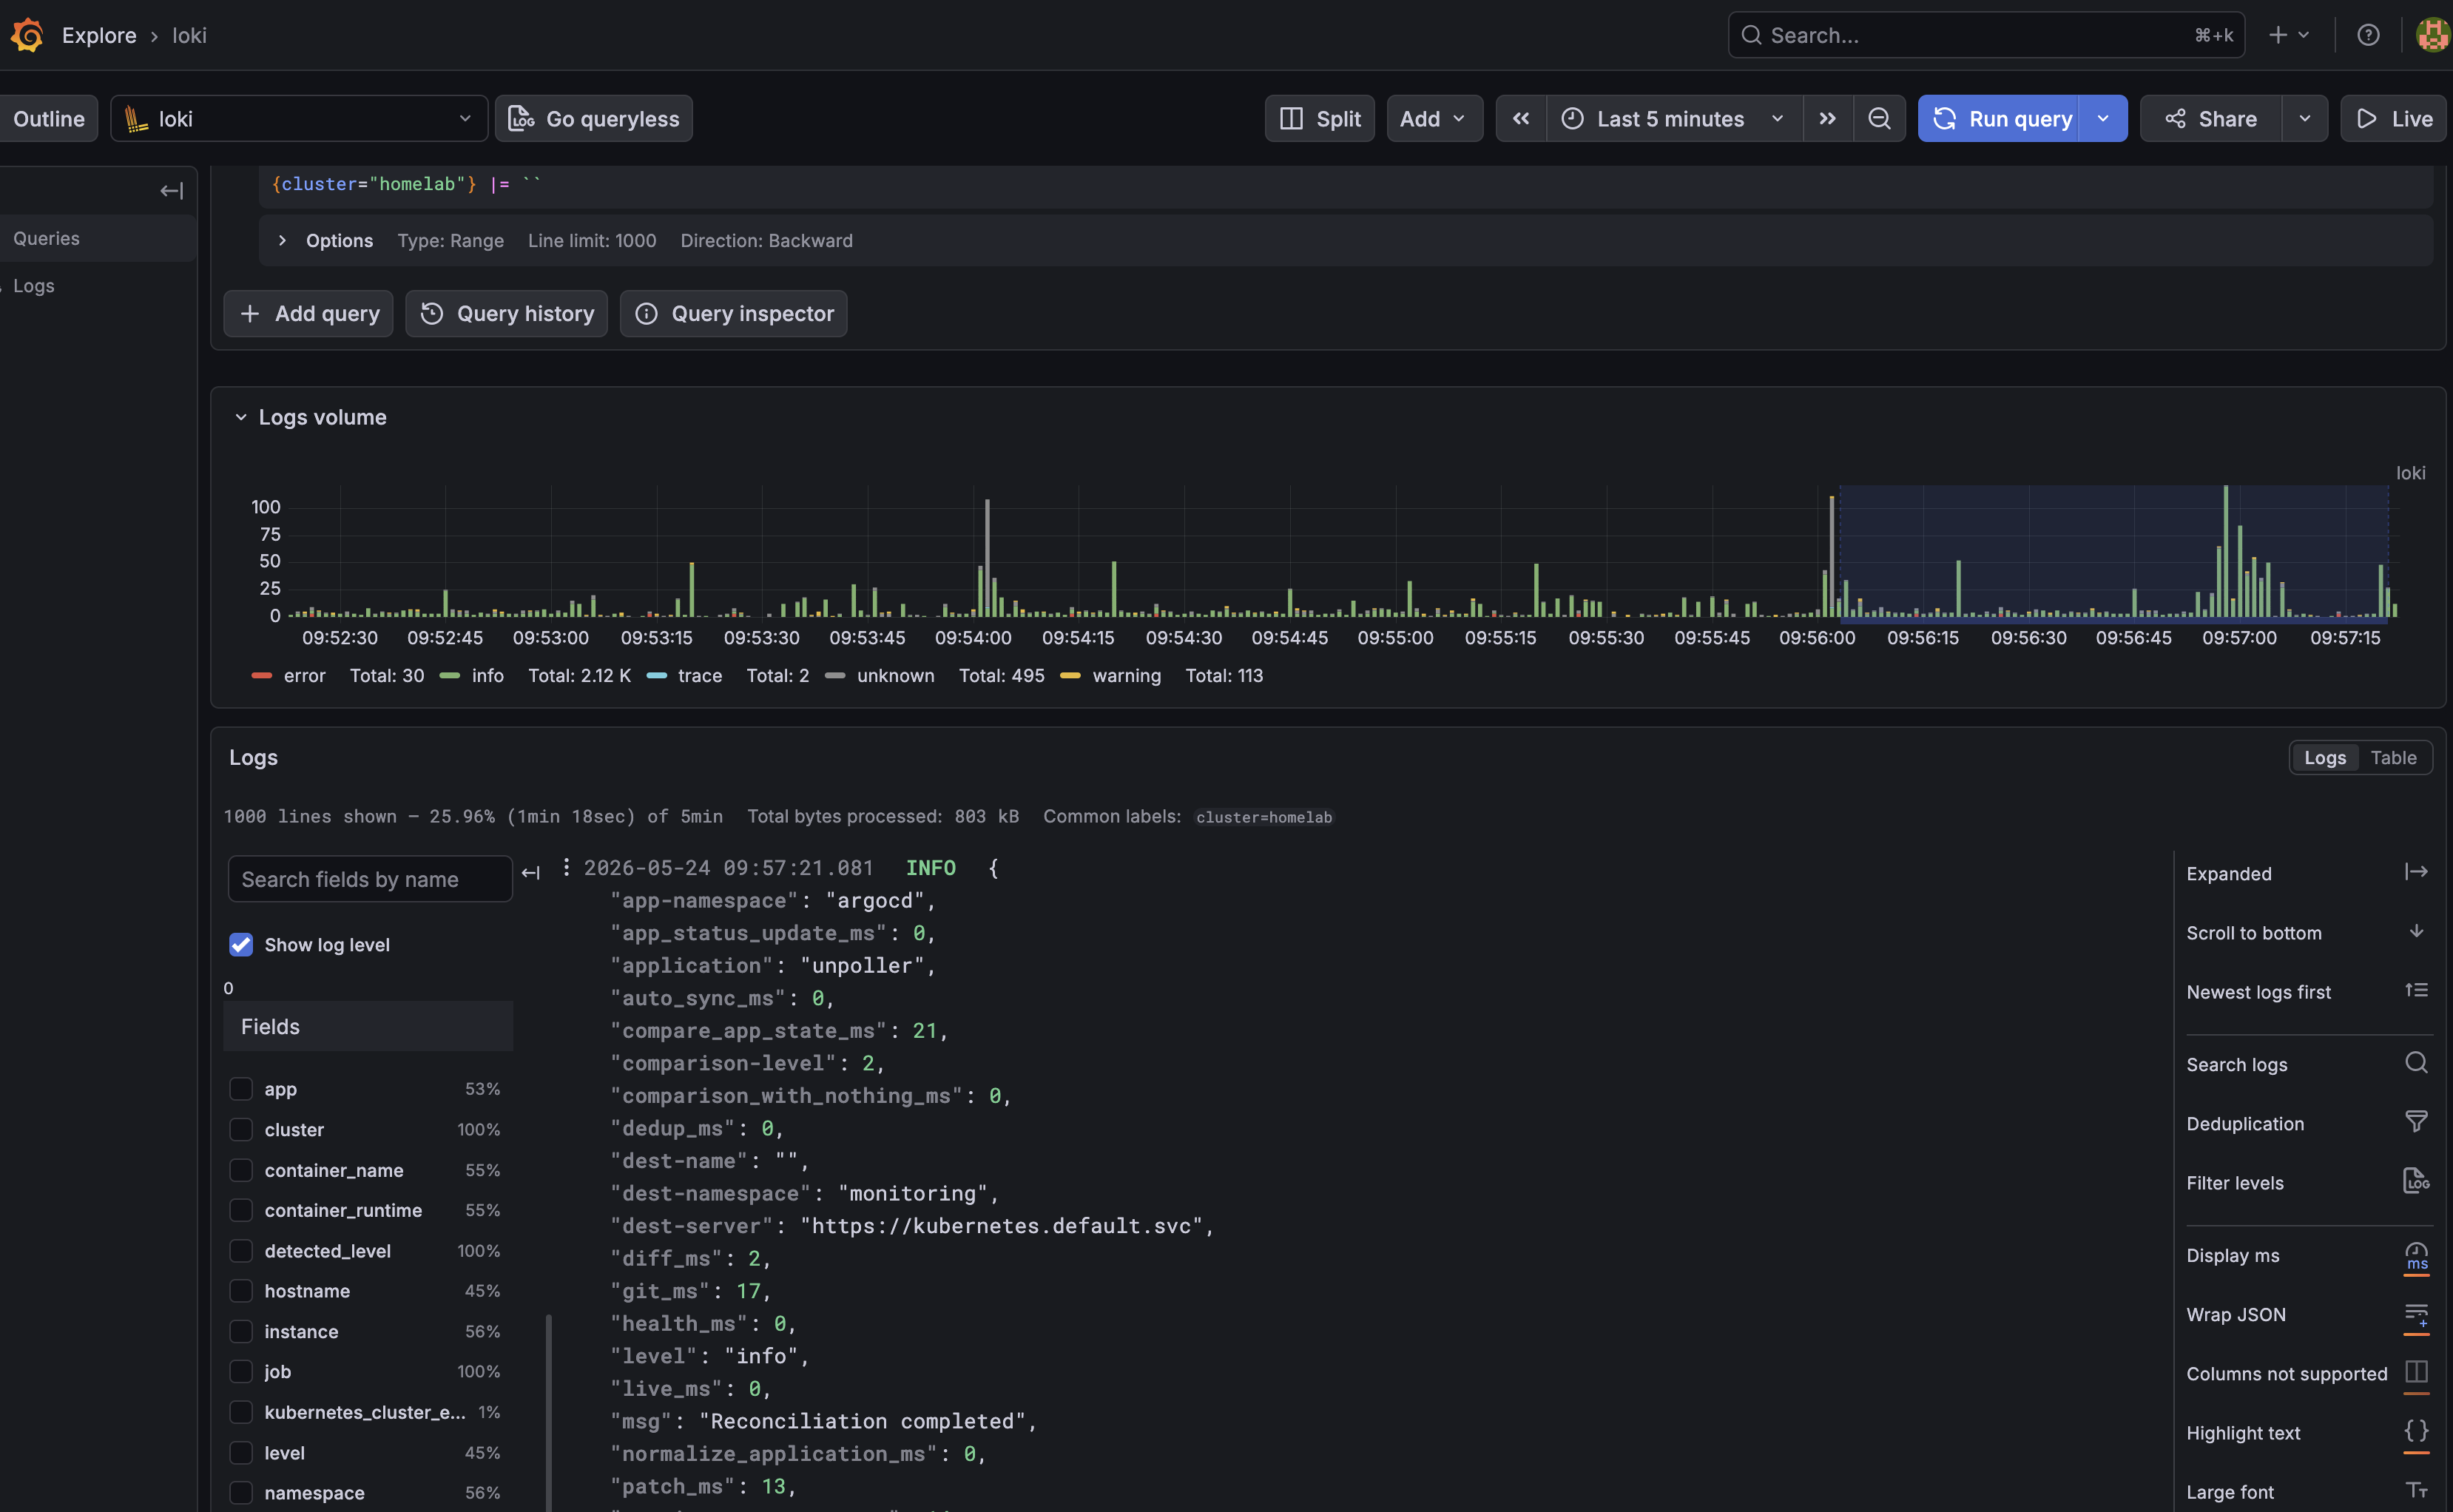Collapse the fields panel arrow icon
The image size is (2453, 1512).
click(531, 873)
